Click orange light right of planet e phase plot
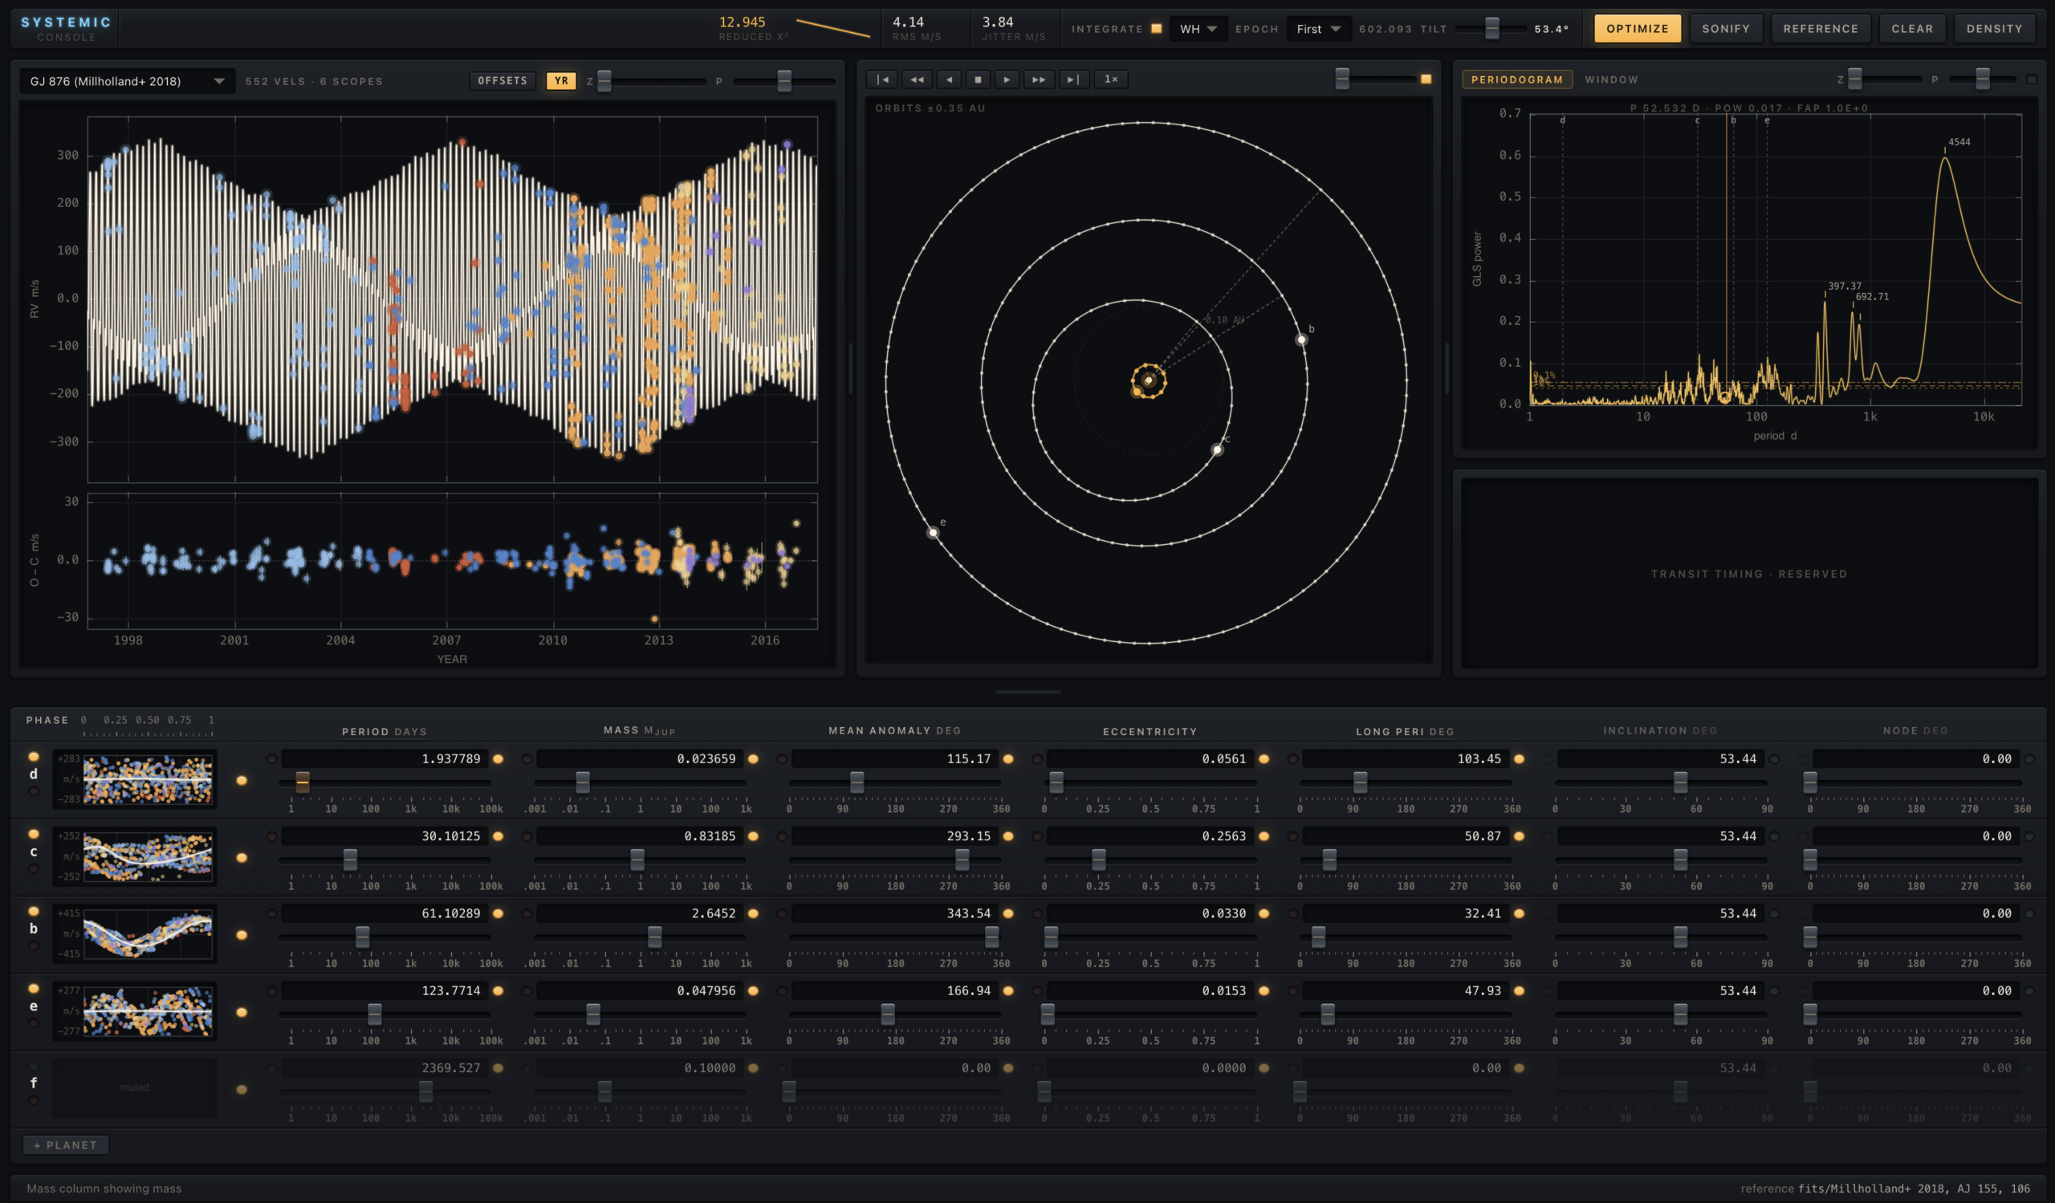 pos(242,1012)
